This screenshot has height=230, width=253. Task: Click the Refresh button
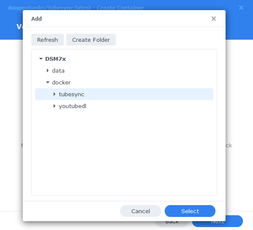click(x=47, y=40)
